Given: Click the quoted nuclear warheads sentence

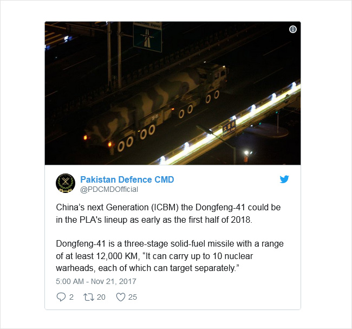Looking at the screenshot, I should [x=154, y=262].
